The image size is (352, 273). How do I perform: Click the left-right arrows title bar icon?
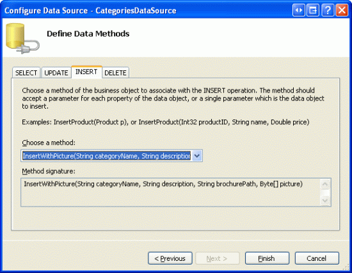[x=299, y=10]
